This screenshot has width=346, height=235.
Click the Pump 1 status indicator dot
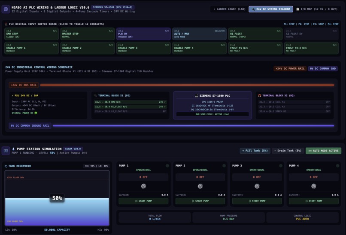pyautogui.click(x=167, y=166)
